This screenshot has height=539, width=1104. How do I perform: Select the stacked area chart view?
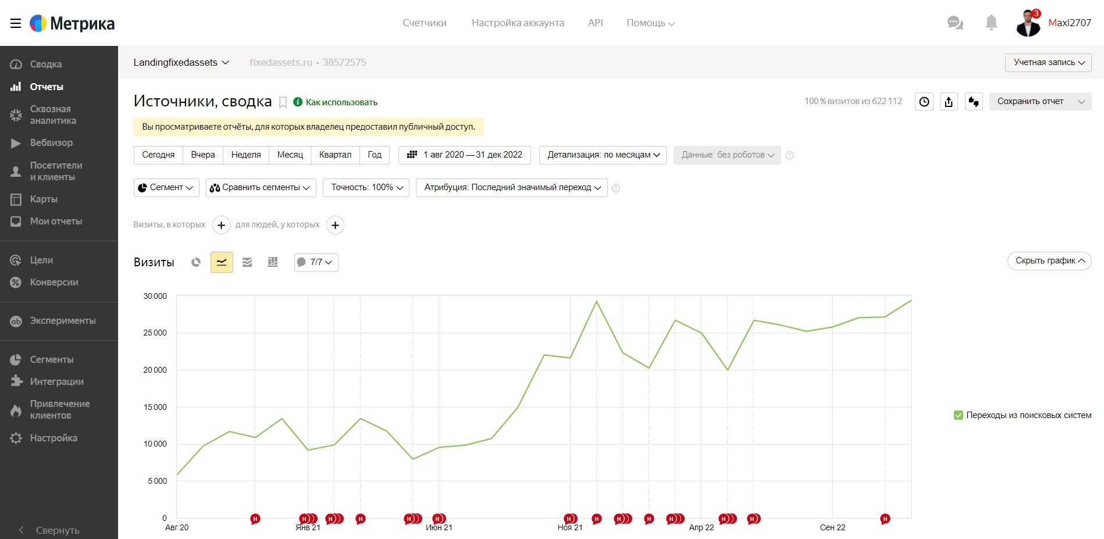[247, 262]
